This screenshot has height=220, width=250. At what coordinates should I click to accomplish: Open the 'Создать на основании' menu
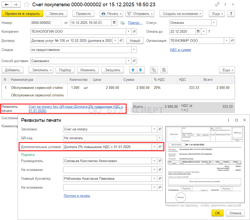coord(181,14)
